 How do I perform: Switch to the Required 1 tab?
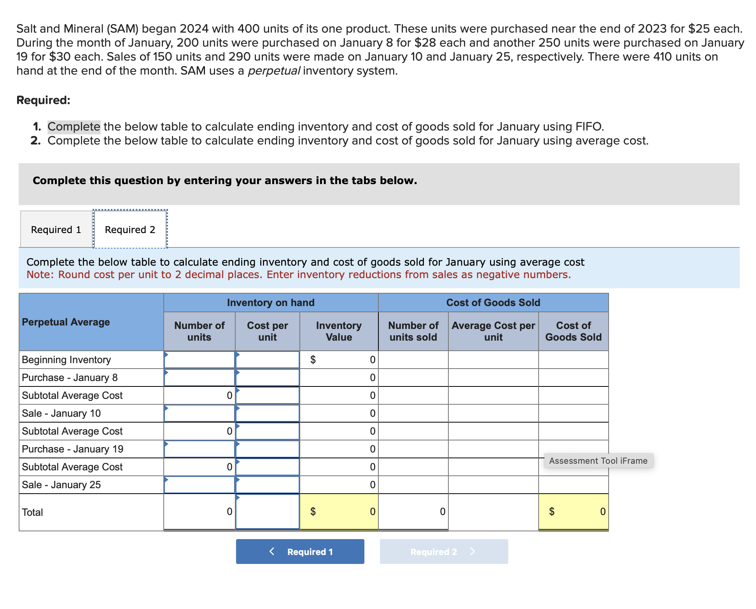pos(56,230)
